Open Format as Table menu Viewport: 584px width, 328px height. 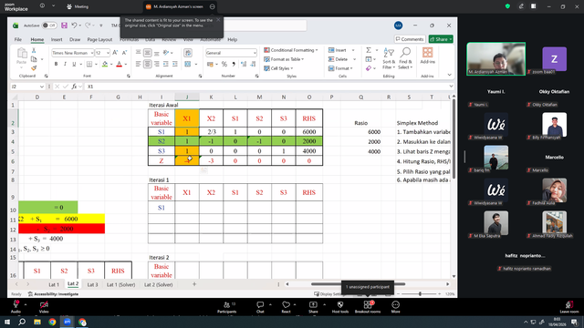coord(284,59)
